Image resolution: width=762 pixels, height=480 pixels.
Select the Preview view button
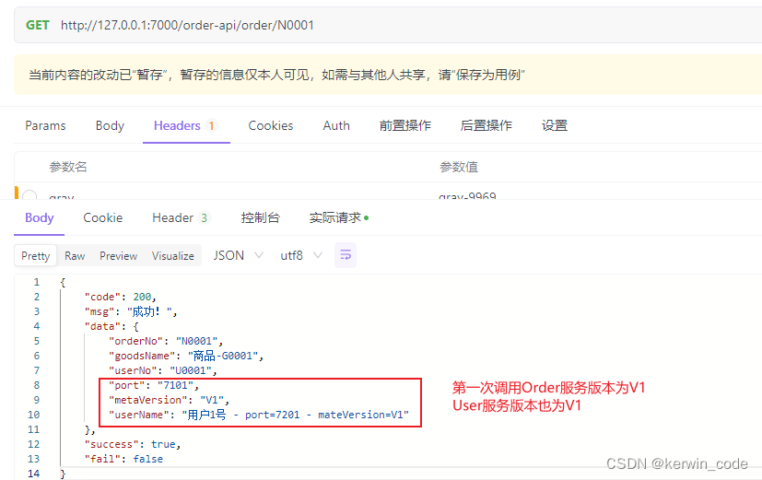click(x=119, y=255)
